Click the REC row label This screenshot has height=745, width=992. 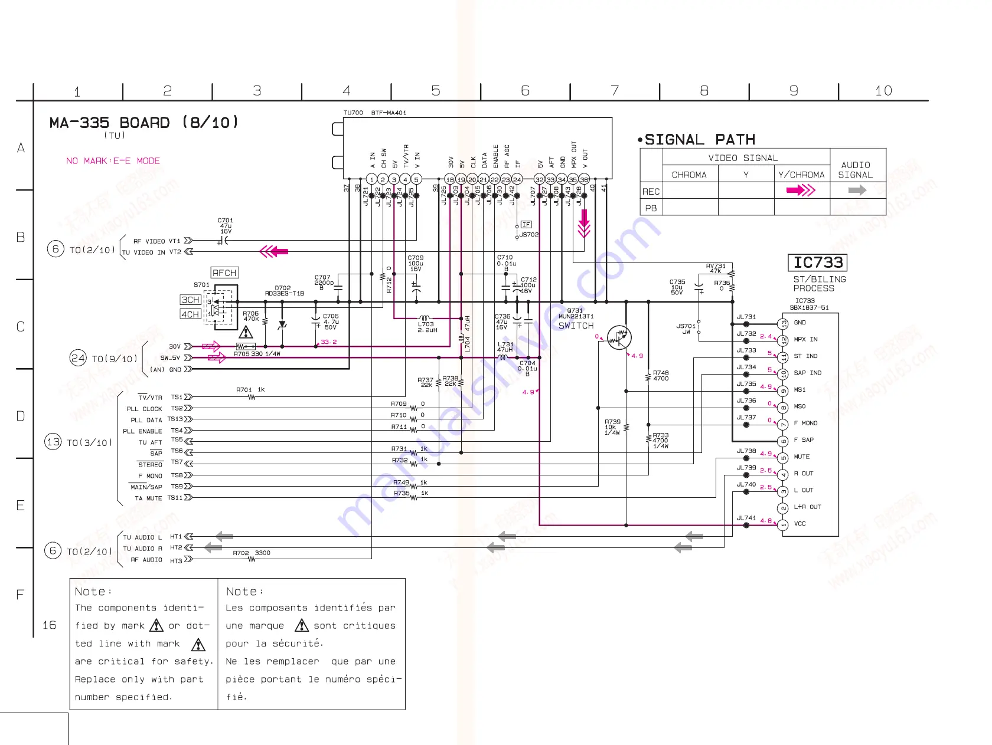651,192
